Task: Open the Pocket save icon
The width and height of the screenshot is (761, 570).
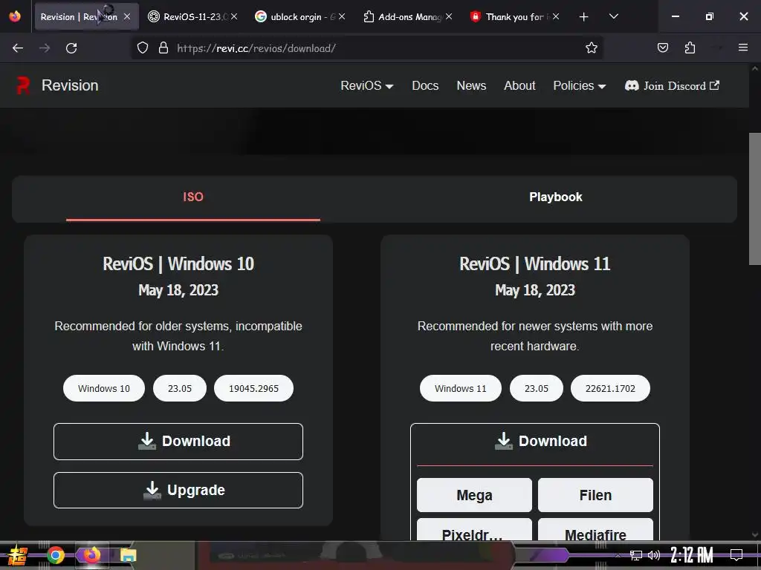Action: (662, 47)
